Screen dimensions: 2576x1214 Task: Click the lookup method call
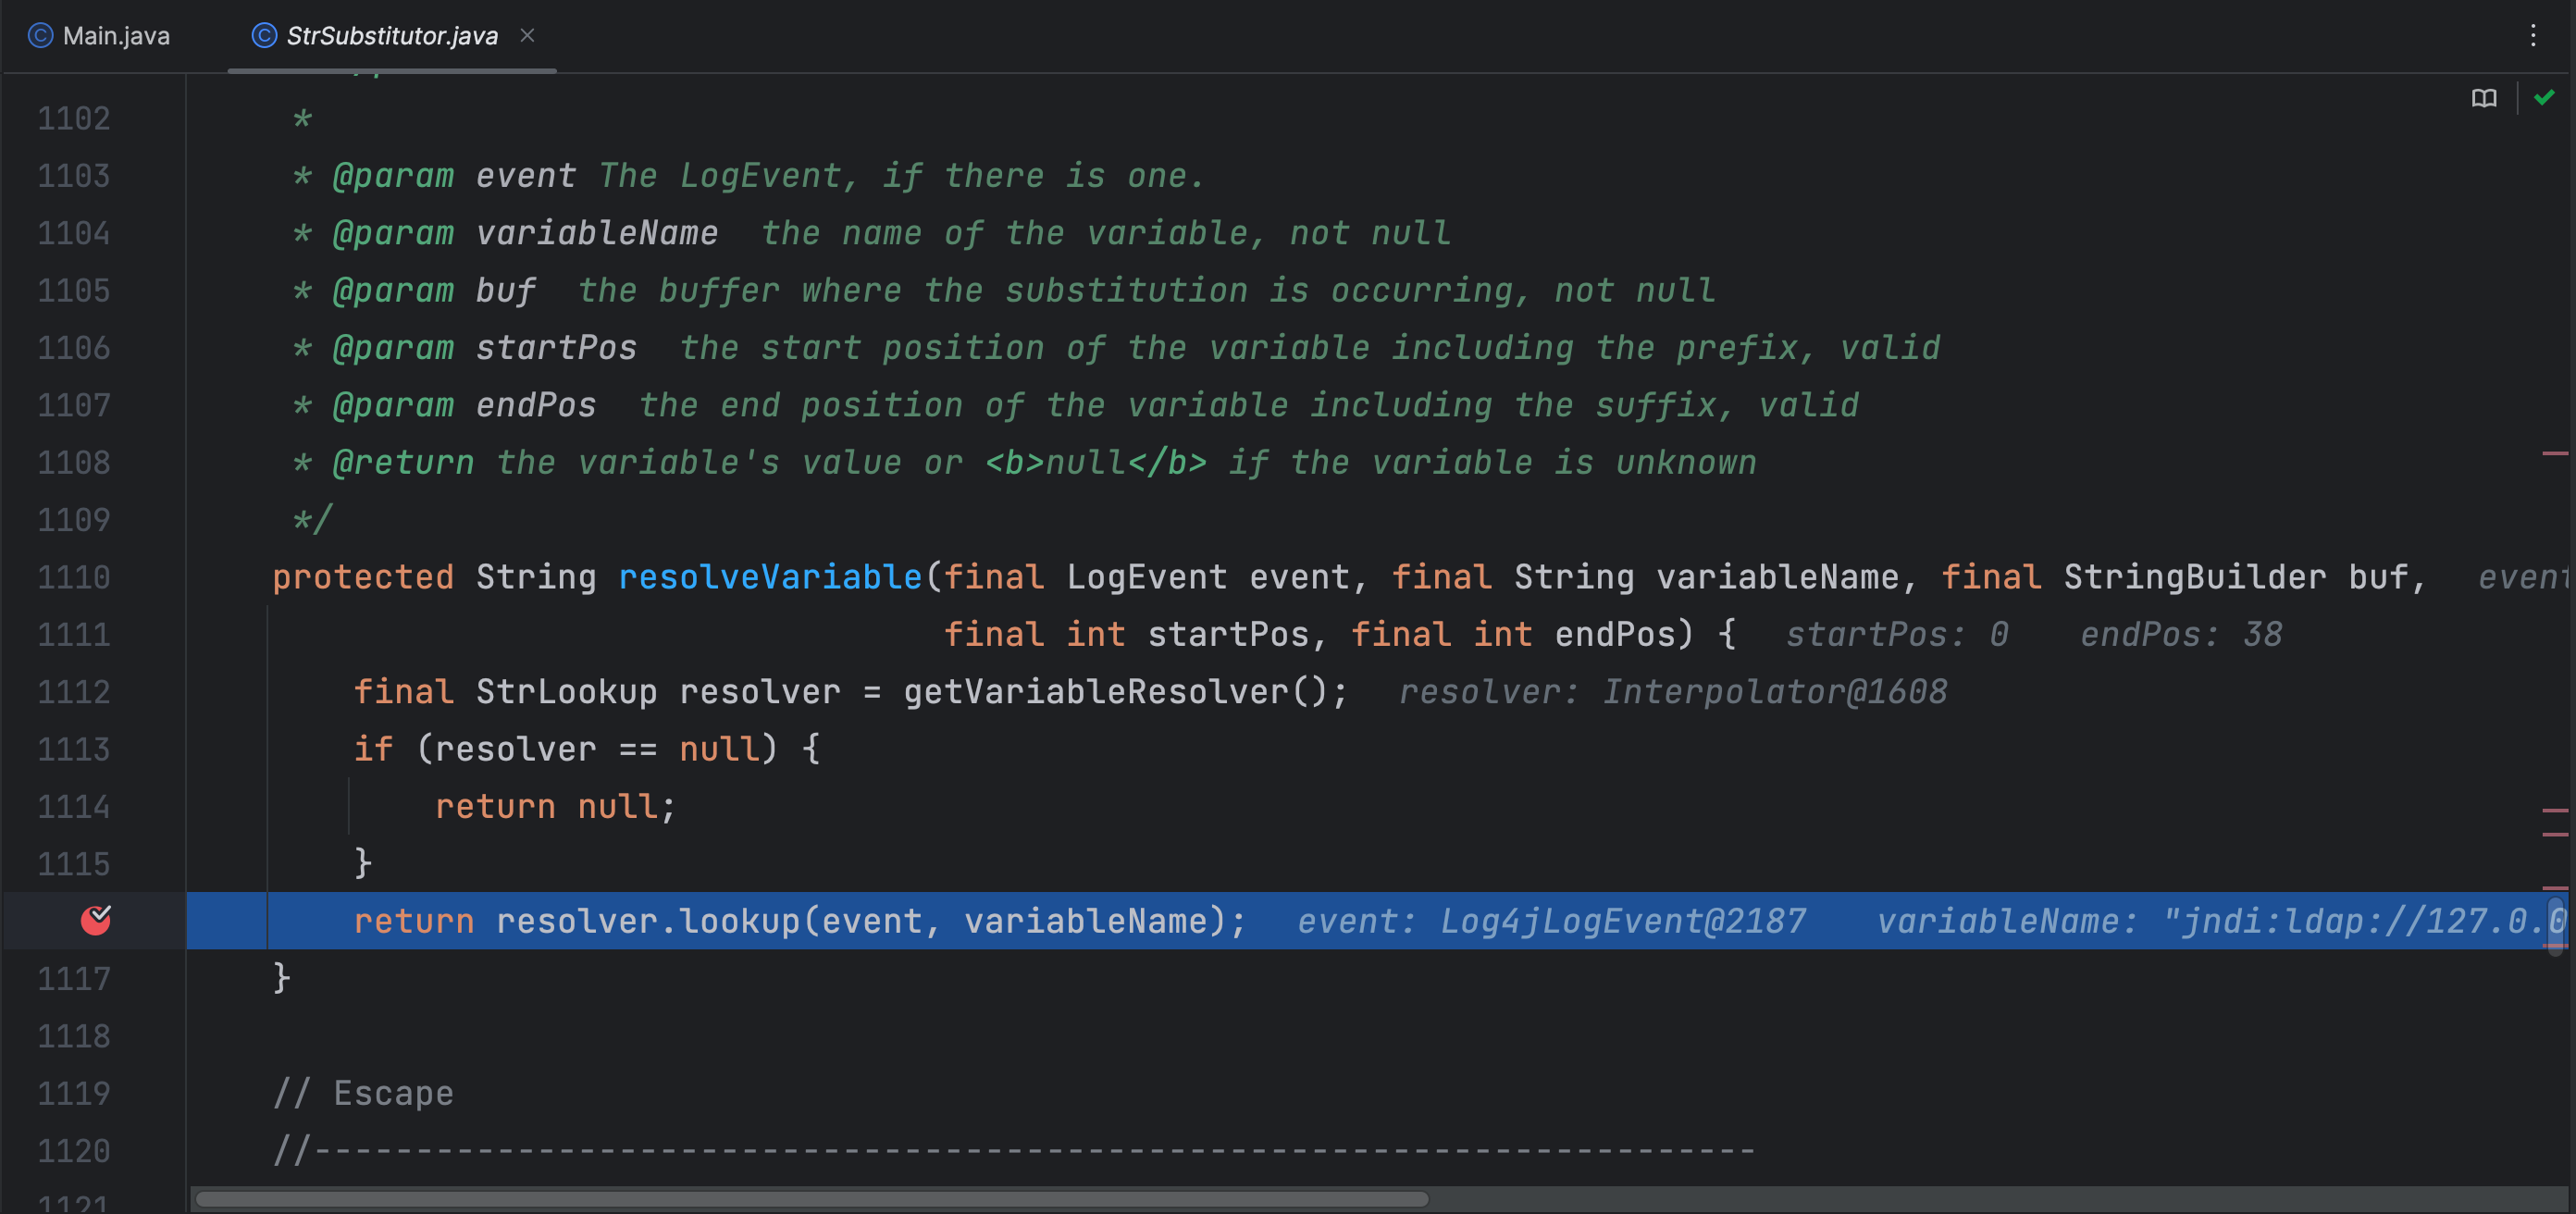pos(740,921)
